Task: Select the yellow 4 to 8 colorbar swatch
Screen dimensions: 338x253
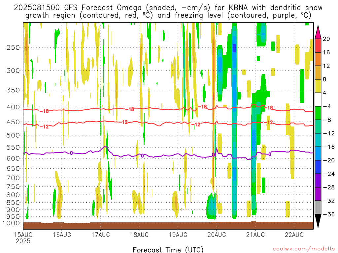Action: [318, 86]
